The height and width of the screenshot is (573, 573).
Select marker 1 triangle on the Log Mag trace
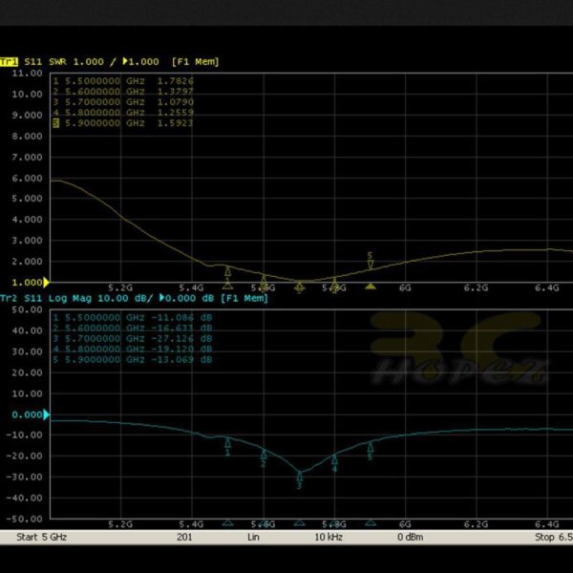227,443
